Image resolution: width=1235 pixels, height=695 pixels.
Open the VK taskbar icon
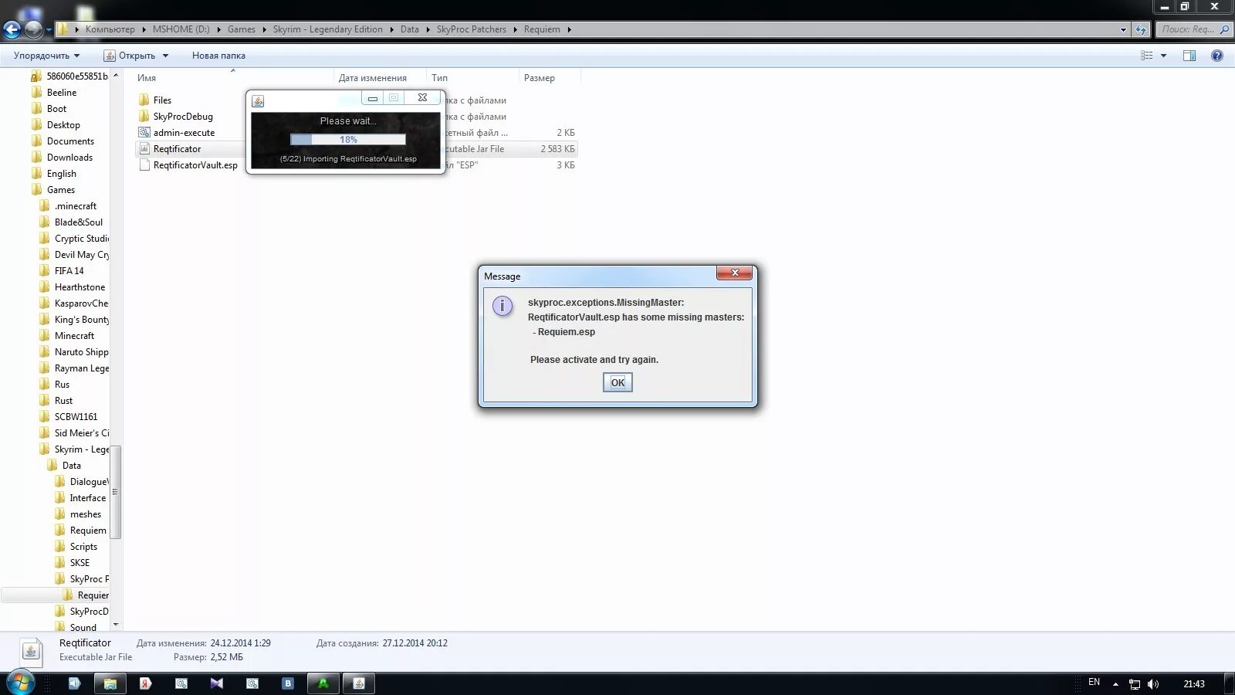click(288, 683)
